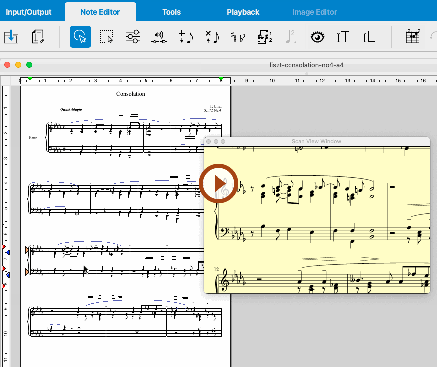This screenshot has height=367, width=437.
Task: Open the Image Editor tab
Action: pos(315,12)
